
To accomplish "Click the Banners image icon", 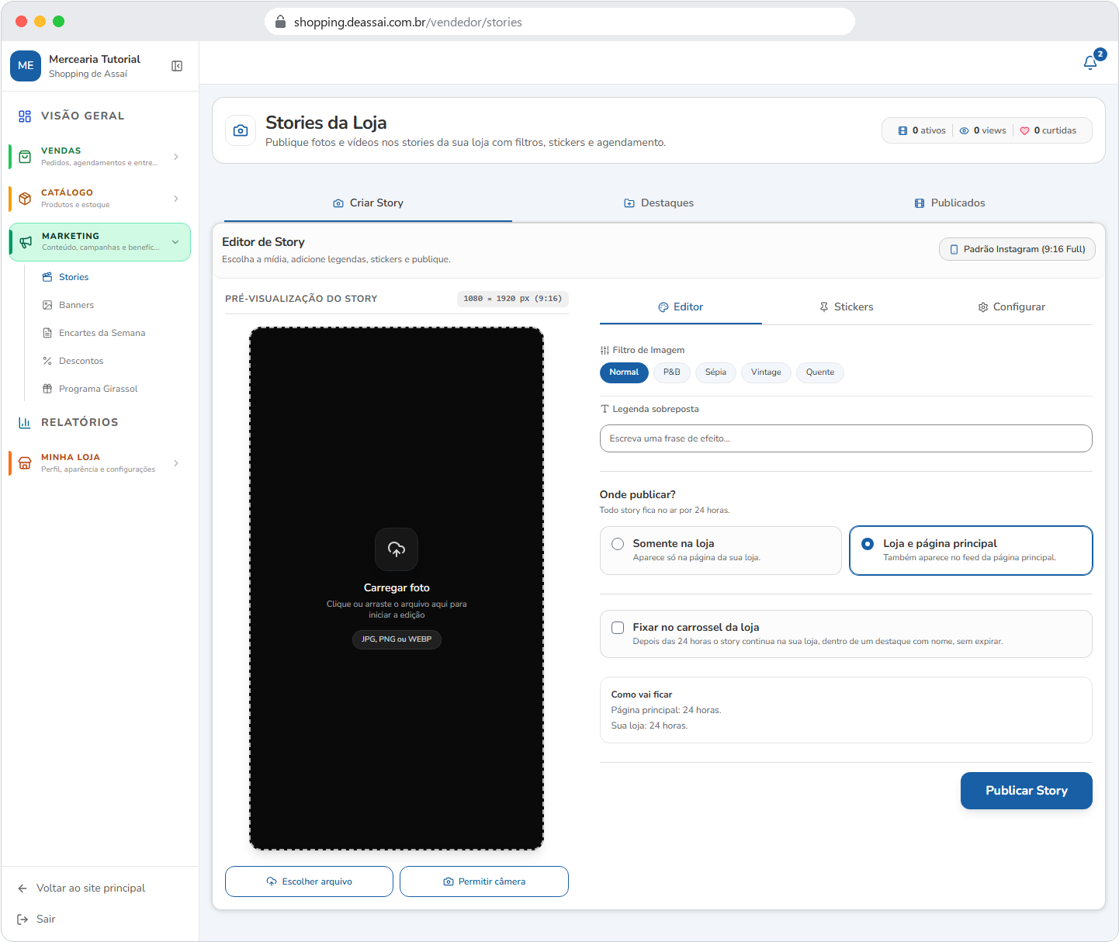I will pyautogui.click(x=47, y=305).
